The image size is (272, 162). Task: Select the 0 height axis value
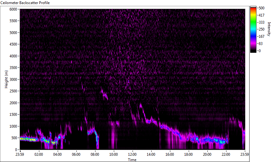click(x=16, y=150)
